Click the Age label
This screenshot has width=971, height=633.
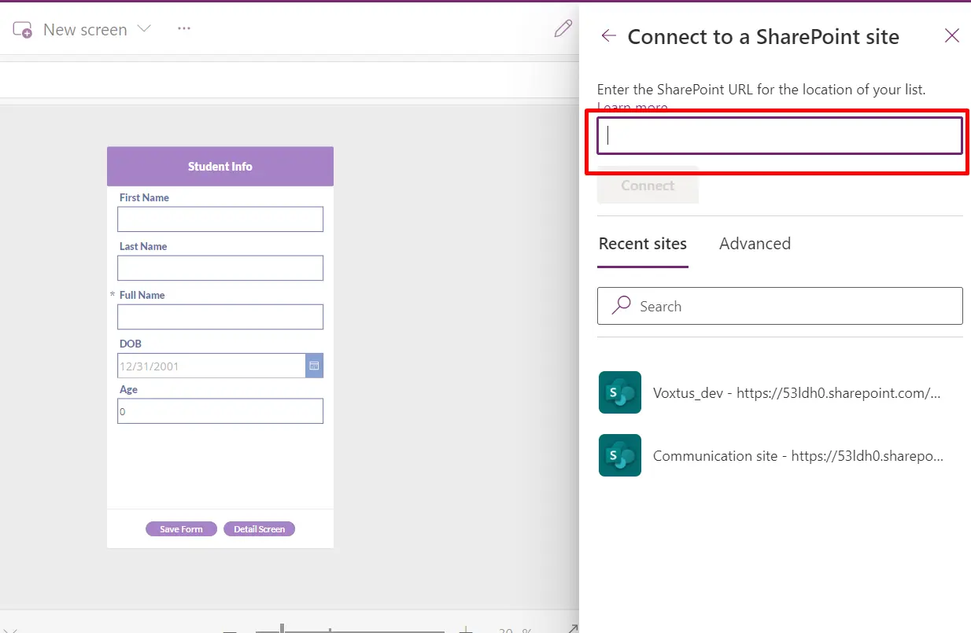point(128,389)
